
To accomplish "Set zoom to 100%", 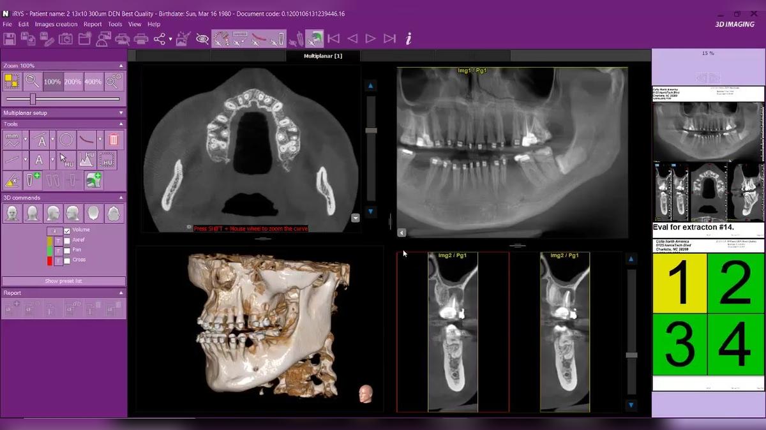I will 52,82.
